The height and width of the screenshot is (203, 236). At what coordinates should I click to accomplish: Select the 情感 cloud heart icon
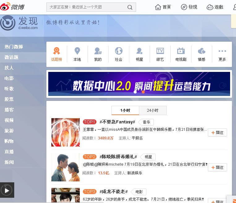point(202,51)
